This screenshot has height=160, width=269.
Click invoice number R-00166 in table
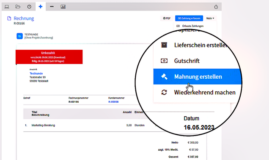(x=74, y=102)
